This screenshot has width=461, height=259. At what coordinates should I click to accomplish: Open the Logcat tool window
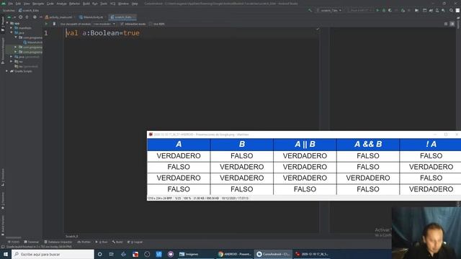[x=135, y=242]
